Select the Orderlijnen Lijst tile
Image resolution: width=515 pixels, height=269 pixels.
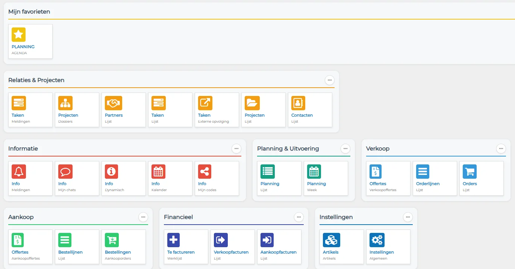[435, 178]
